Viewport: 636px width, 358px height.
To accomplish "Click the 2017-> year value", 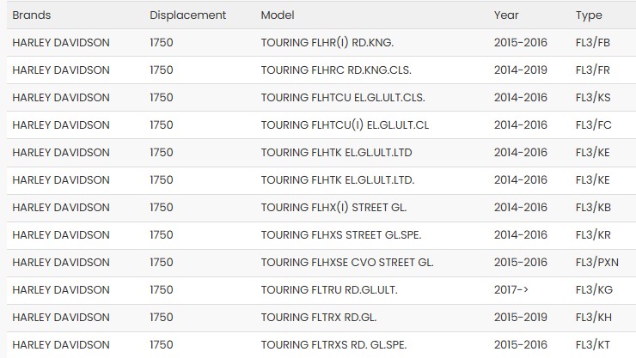I will click(511, 290).
